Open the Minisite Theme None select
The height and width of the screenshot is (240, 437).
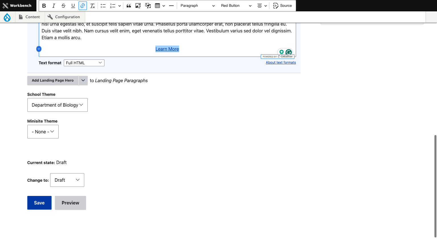pyautogui.click(x=43, y=132)
